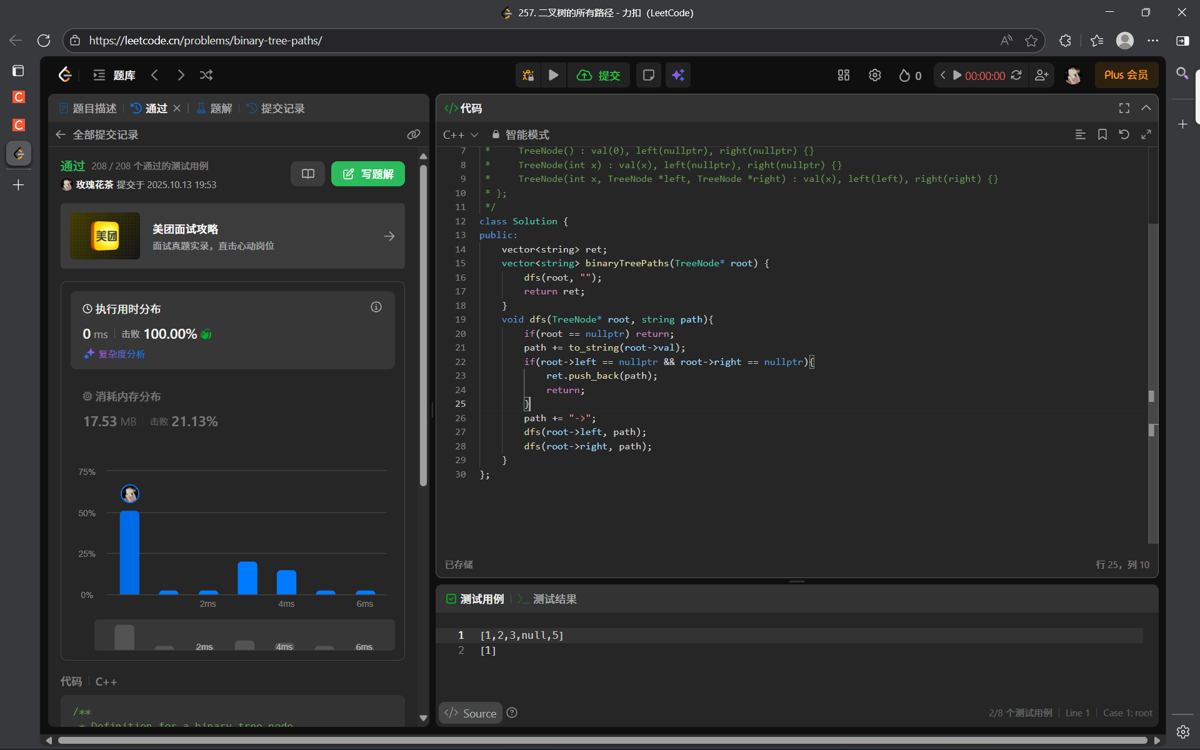Click the run code play icon
This screenshot has height=750, width=1200.
[553, 76]
